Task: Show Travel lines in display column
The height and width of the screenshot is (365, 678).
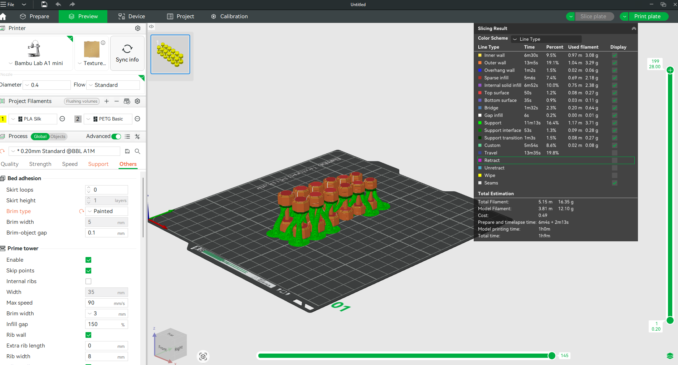Action: 614,153
